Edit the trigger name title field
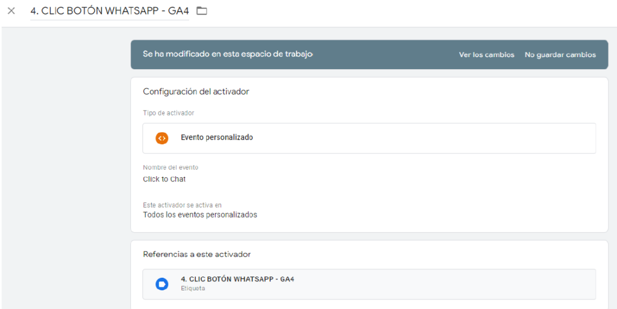The image size is (617, 309). (110, 11)
